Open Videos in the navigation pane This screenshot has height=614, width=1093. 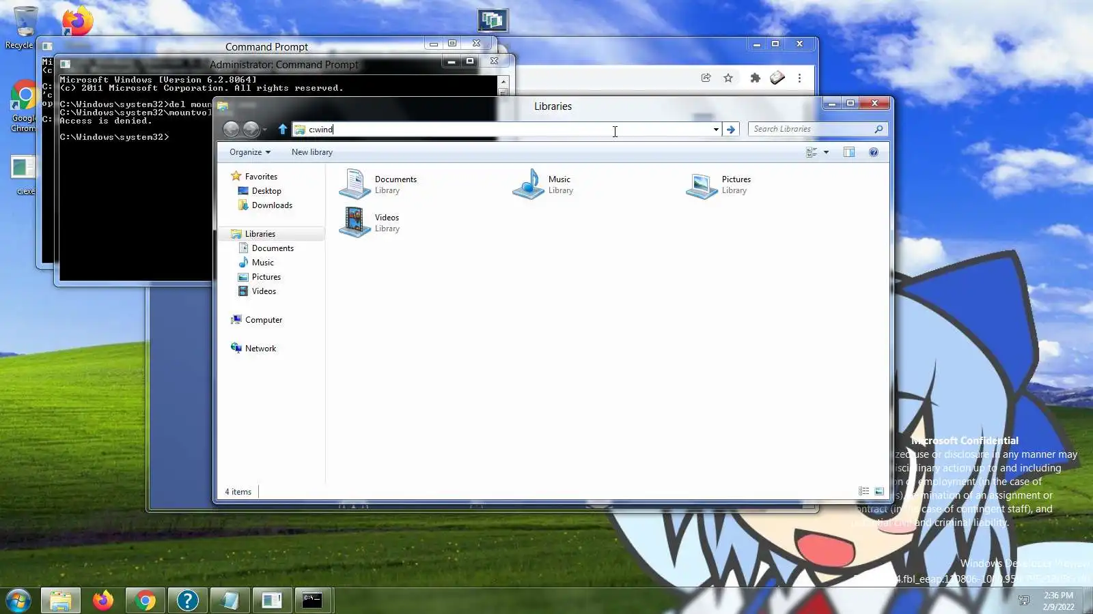tap(264, 291)
